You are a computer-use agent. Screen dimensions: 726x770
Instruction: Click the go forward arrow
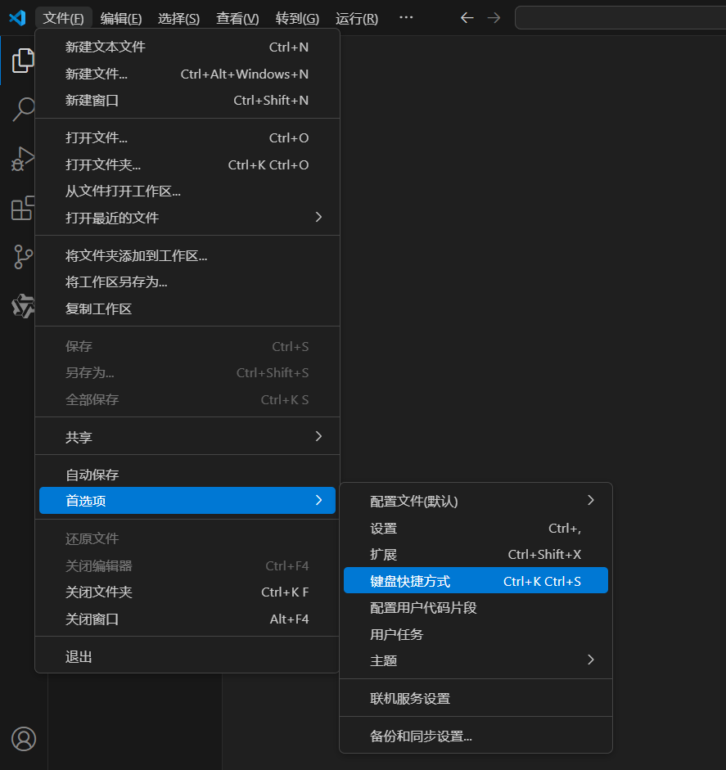(x=494, y=18)
